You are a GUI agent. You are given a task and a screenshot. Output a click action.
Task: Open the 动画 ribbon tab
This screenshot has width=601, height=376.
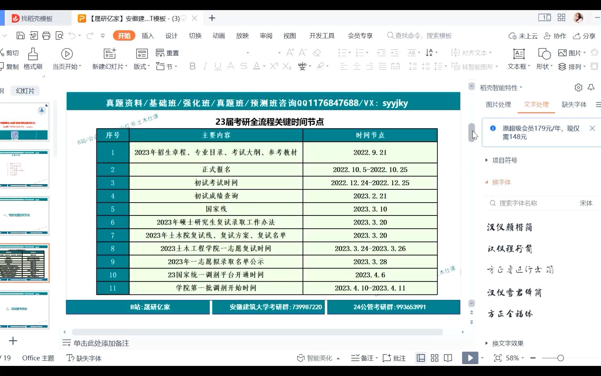(219, 36)
